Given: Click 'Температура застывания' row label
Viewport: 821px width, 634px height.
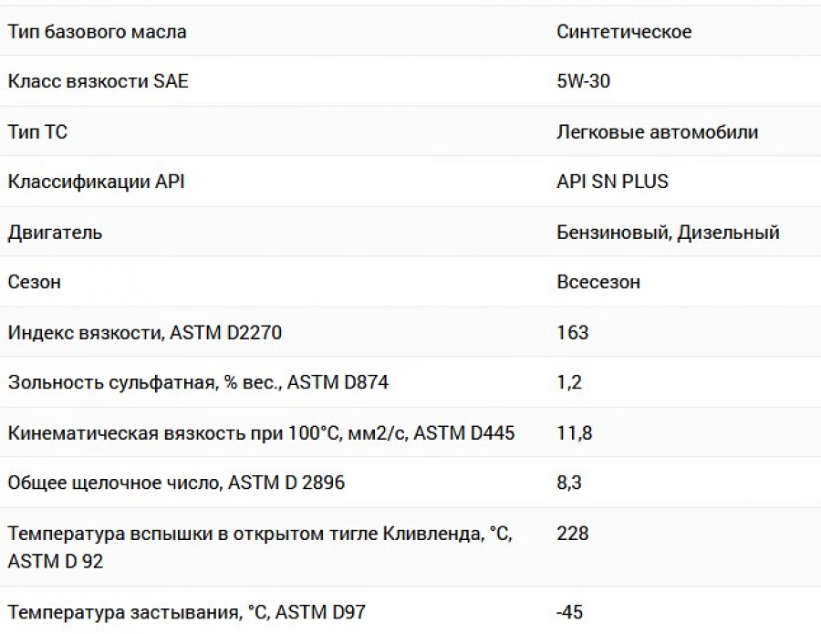Looking at the screenshot, I should coord(186,612).
